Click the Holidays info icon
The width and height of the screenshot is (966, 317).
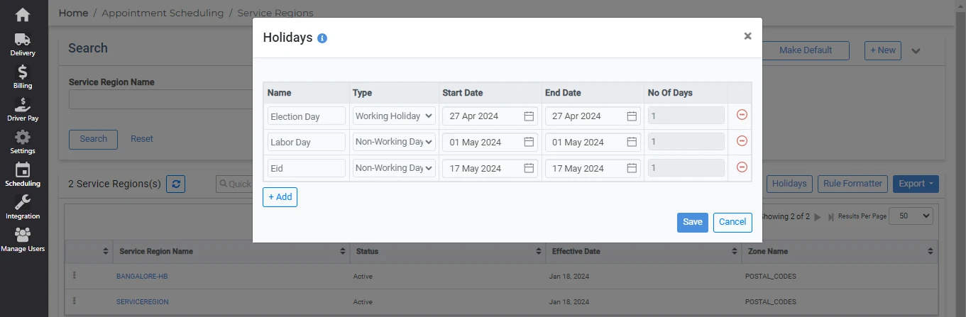coord(322,38)
